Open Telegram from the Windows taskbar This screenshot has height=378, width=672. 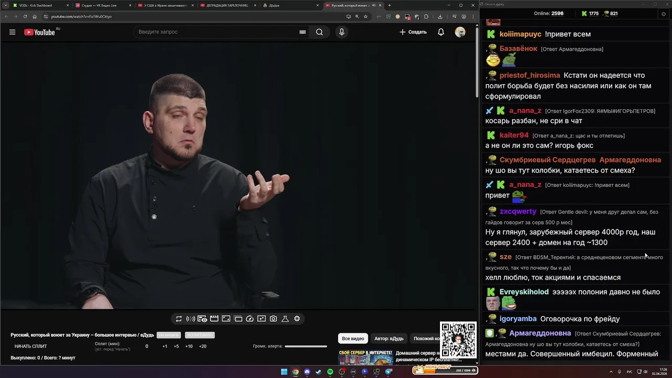[x=388, y=372]
